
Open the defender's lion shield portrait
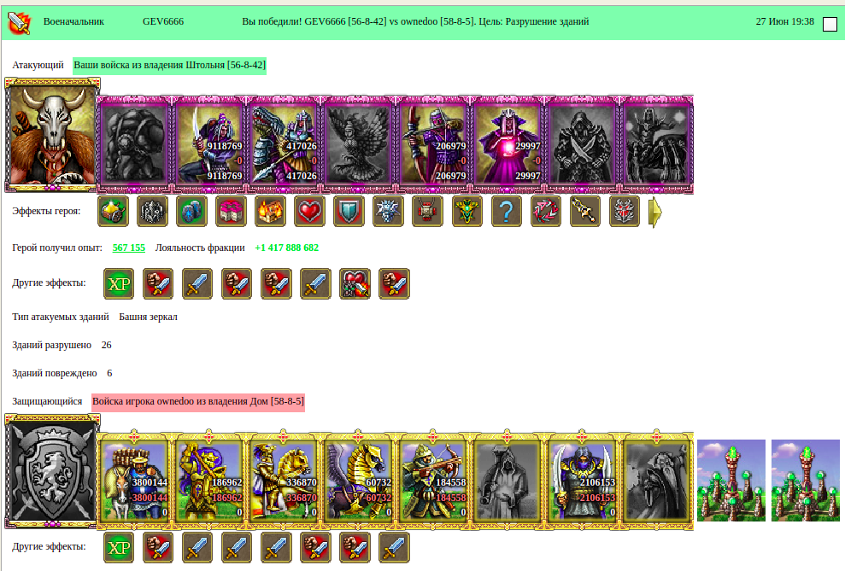click(x=52, y=471)
